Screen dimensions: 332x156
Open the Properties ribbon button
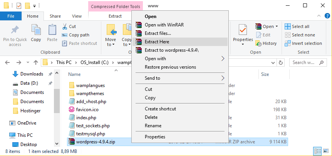[x=243, y=31]
